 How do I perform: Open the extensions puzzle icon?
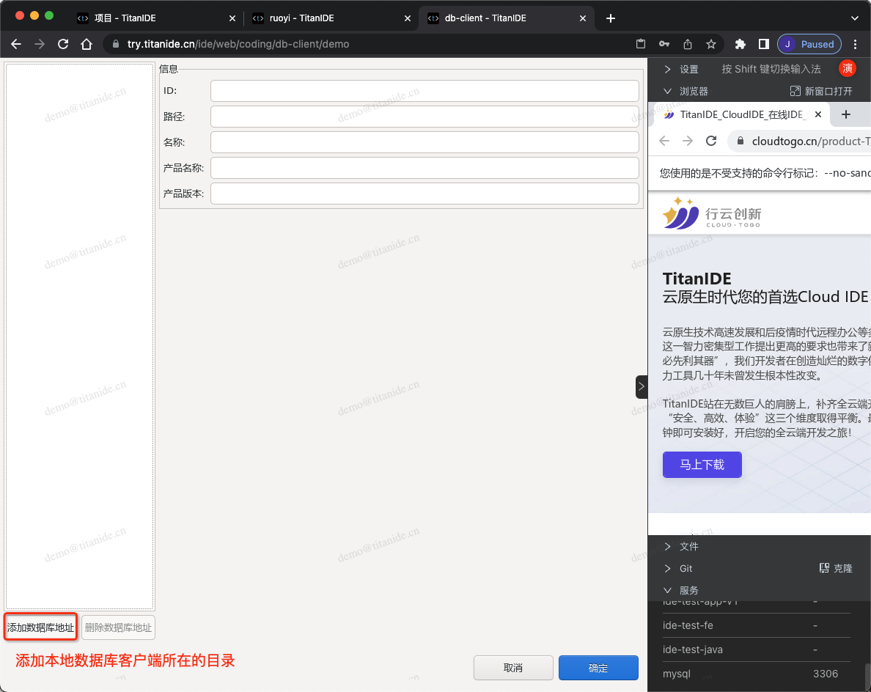click(740, 44)
